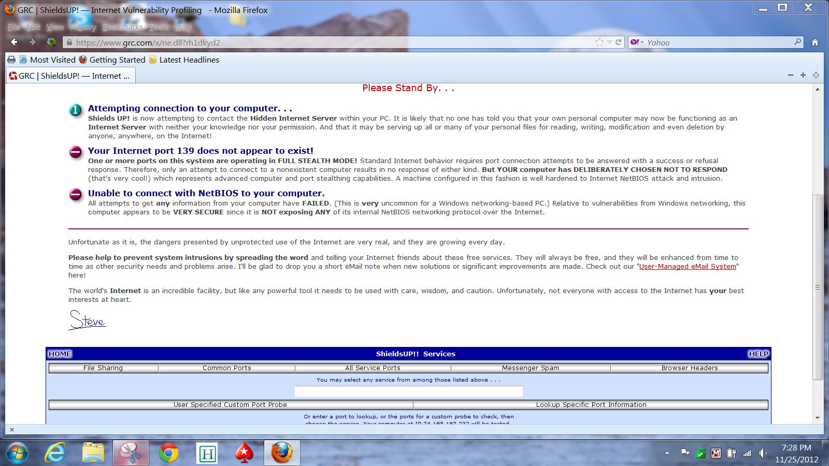Click the Steve signature image
The height and width of the screenshot is (466, 829).
pyautogui.click(x=87, y=320)
